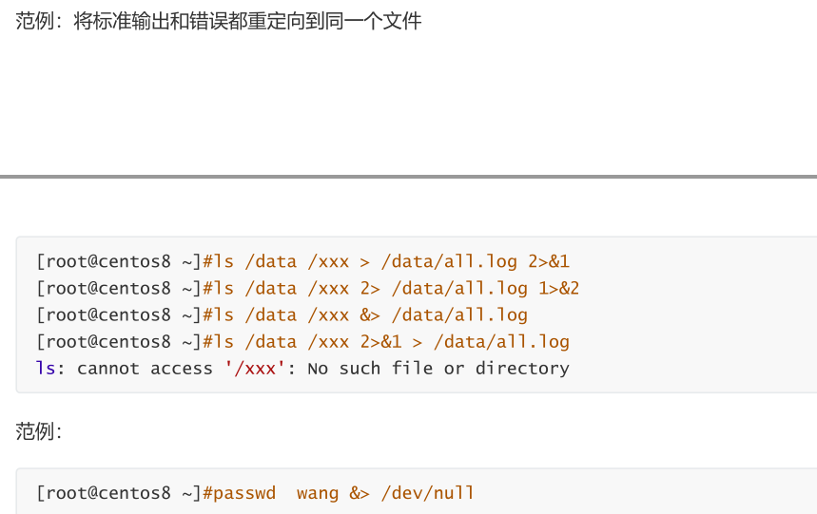Click the red '/xxx' string in error output

(x=255, y=369)
